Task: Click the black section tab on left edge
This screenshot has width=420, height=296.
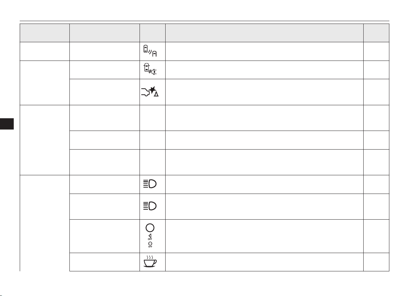Action: [7, 124]
